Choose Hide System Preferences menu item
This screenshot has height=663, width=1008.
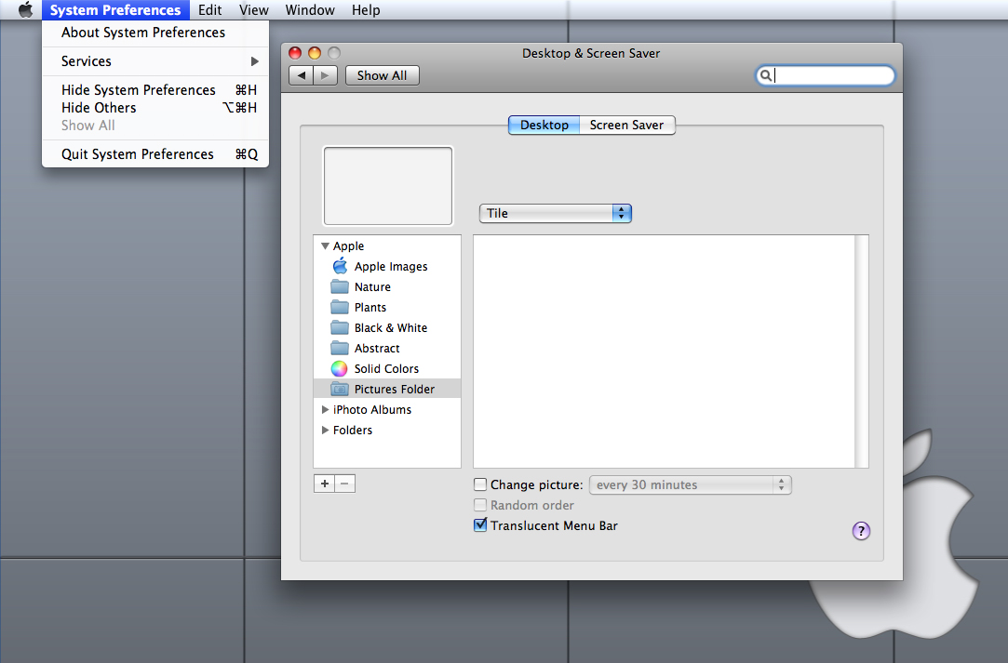coord(155,90)
